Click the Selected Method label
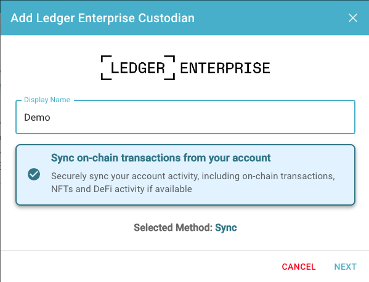This screenshot has height=282, width=369. pos(173,228)
